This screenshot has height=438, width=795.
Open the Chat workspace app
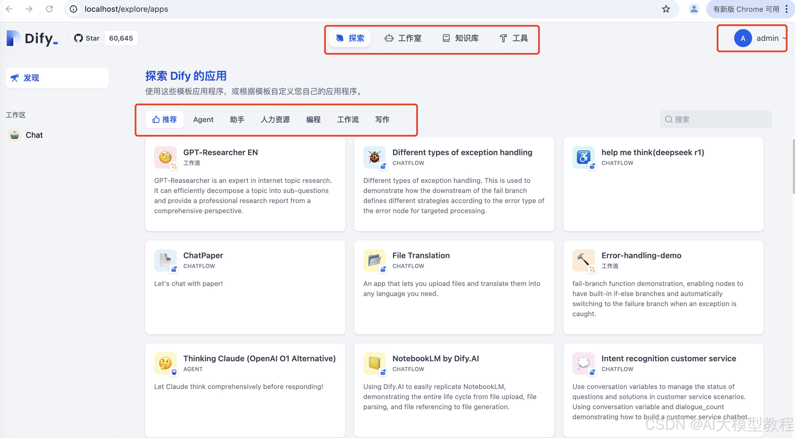(34, 135)
